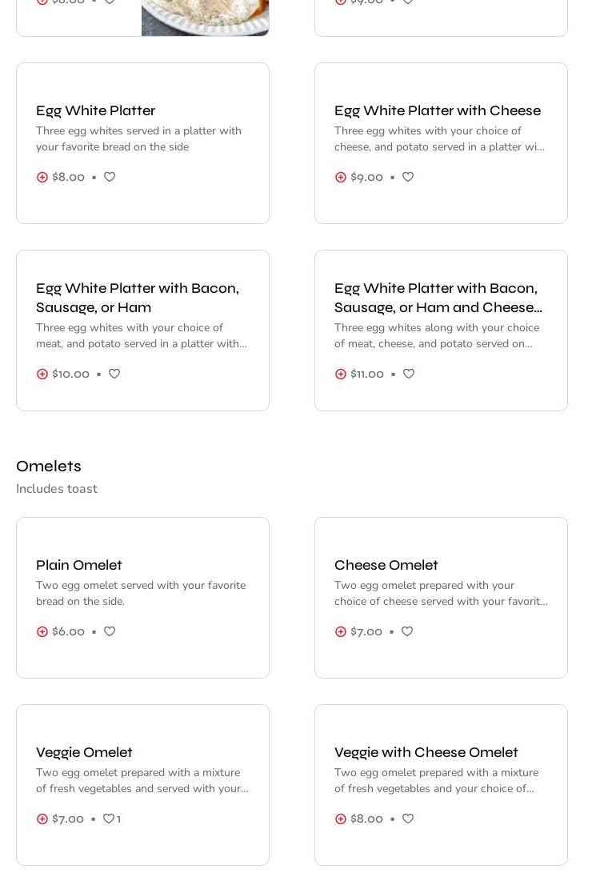Open the Plain Omelet item title

tap(79, 565)
